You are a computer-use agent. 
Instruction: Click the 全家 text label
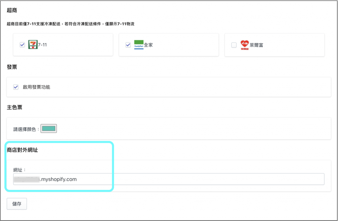pos(148,45)
